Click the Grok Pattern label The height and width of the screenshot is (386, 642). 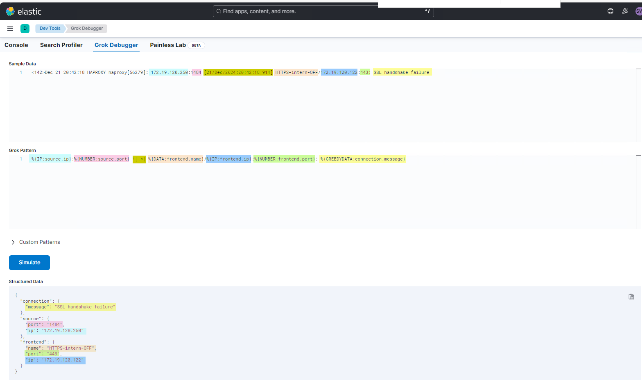[x=22, y=150]
